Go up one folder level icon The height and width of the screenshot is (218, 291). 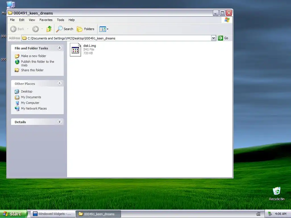point(49,29)
